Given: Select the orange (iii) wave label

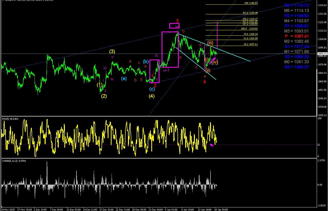Looking at the screenshot, I should [210, 43].
